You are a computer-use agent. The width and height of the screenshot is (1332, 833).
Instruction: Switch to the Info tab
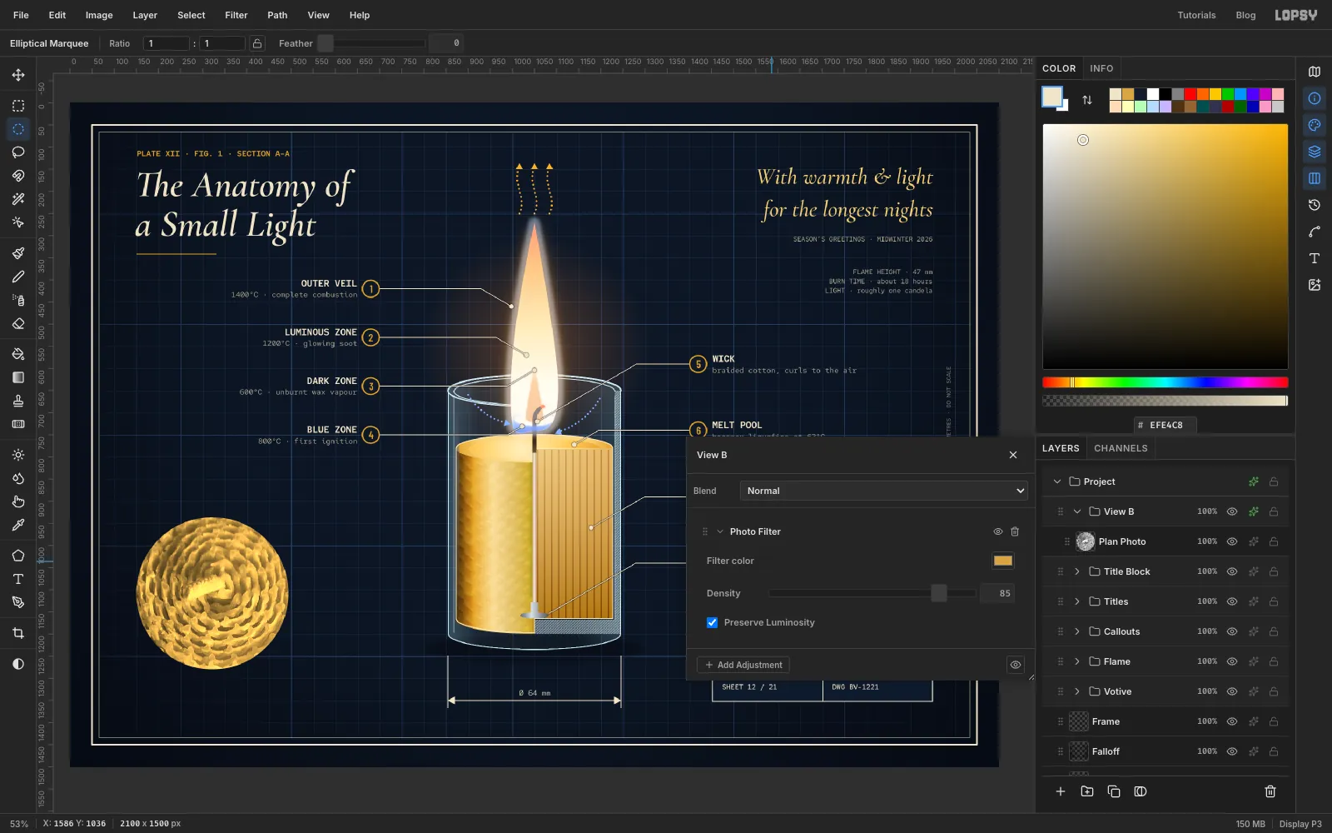pos(1101,68)
